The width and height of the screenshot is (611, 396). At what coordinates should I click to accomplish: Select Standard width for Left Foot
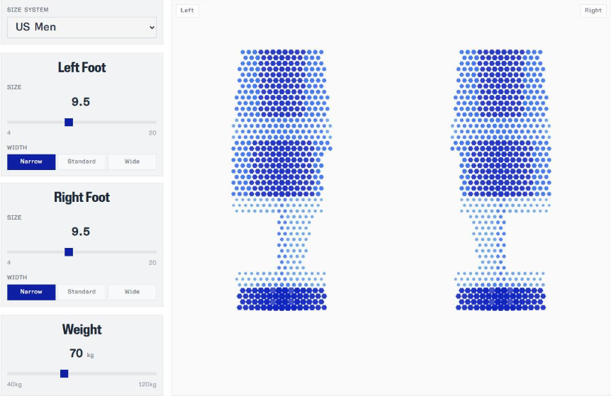(x=82, y=162)
